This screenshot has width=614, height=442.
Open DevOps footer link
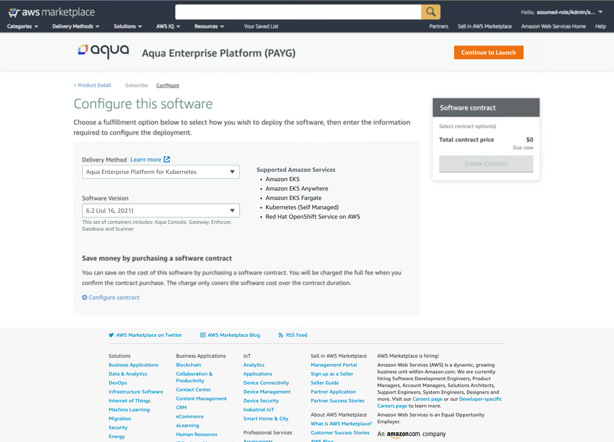(118, 383)
